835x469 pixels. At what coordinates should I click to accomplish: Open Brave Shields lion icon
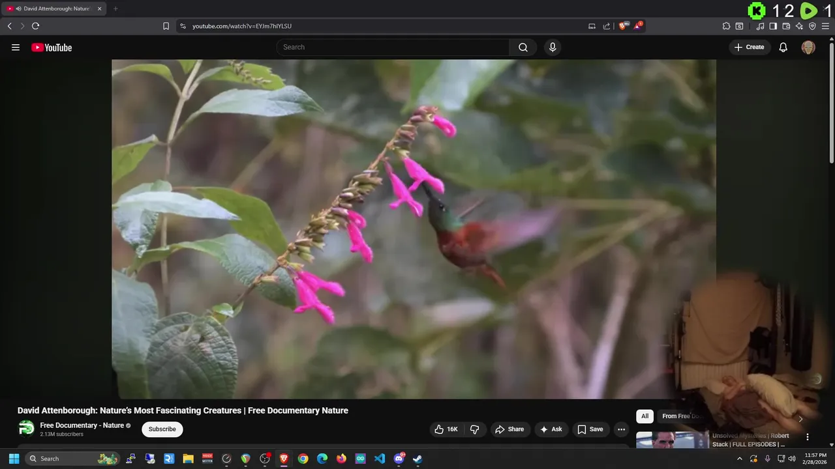coord(624,26)
